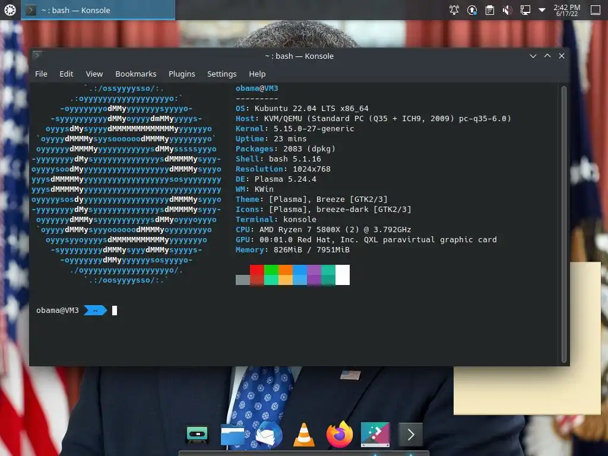Open the Help menu in Konsole
The width and height of the screenshot is (608, 456).
click(257, 74)
